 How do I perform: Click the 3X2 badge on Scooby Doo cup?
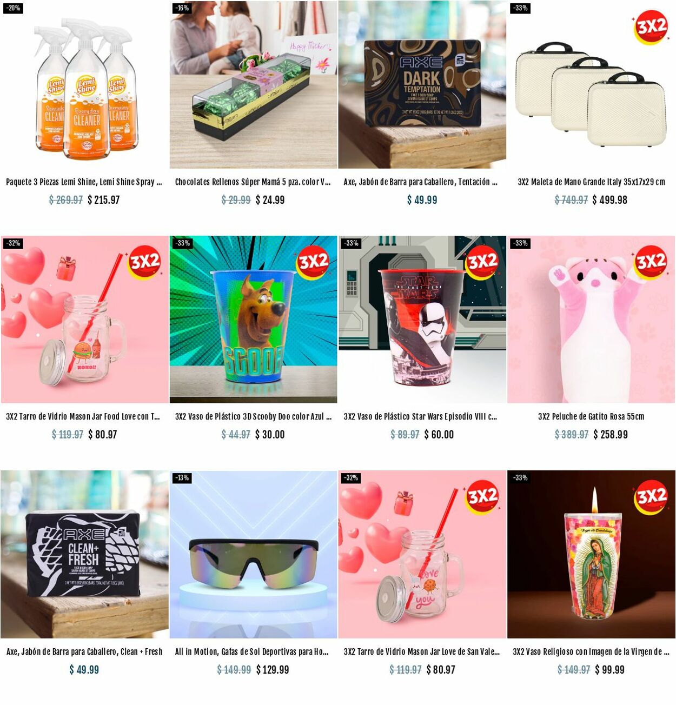pos(313,262)
